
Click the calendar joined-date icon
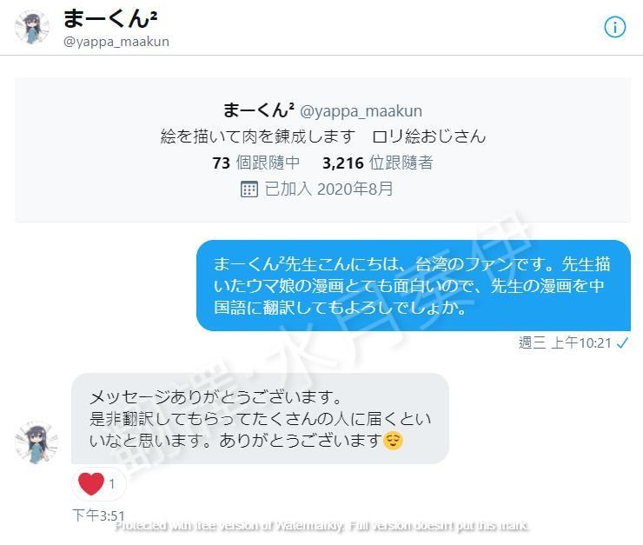click(x=249, y=189)
